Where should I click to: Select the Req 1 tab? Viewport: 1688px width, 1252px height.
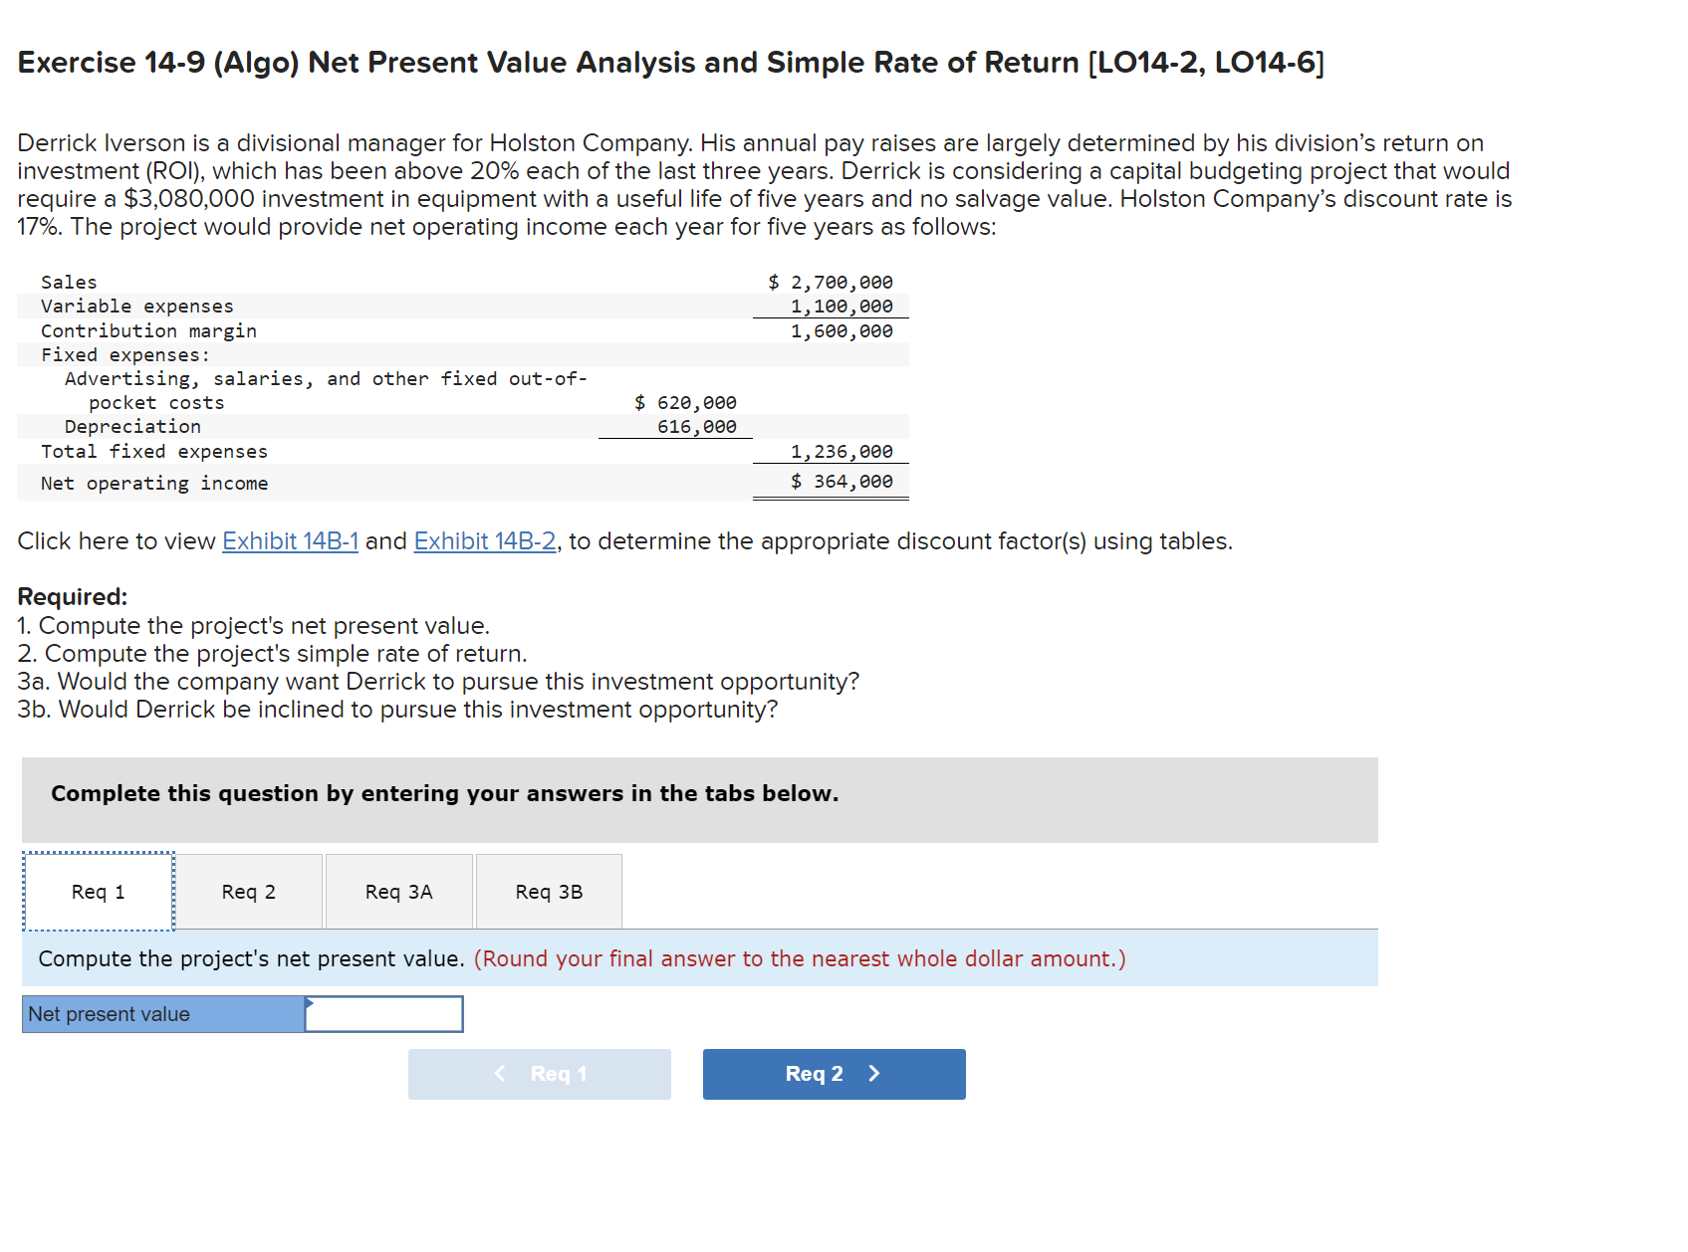pos(97,891)
